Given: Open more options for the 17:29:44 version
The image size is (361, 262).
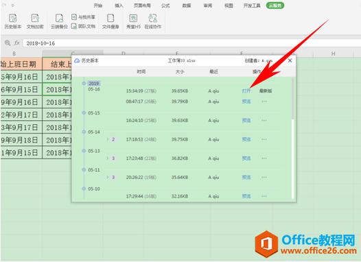Looking at the screenshot, I should (x=264, y=196).
